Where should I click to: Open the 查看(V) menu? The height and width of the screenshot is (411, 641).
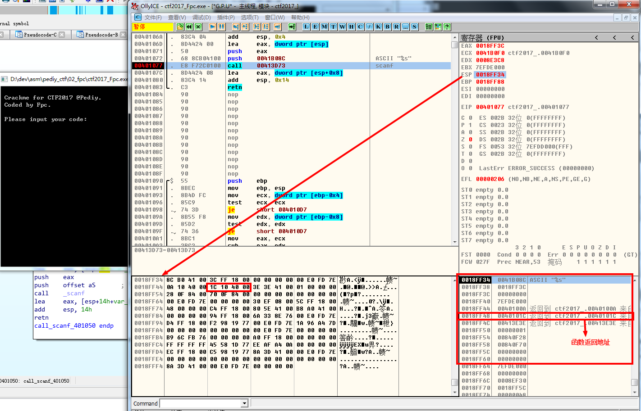click(x=177, y=17)
